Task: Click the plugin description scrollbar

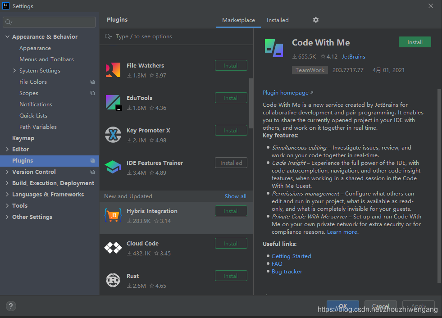Action: tap(439, 186)
